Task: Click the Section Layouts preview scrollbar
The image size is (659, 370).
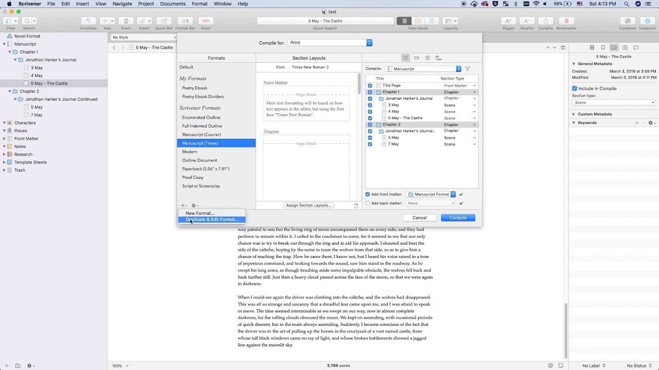Action: pos(359,84)
